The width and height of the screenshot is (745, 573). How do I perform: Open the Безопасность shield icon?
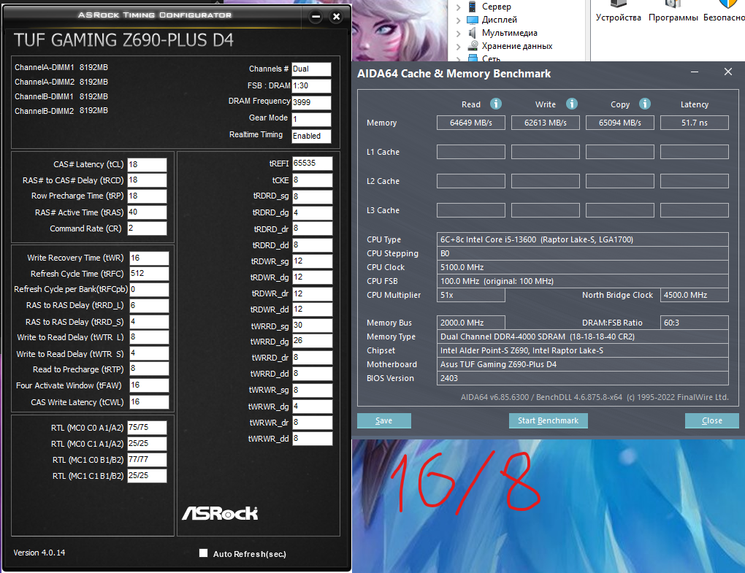pyautogui.click(x=727, y=4)
